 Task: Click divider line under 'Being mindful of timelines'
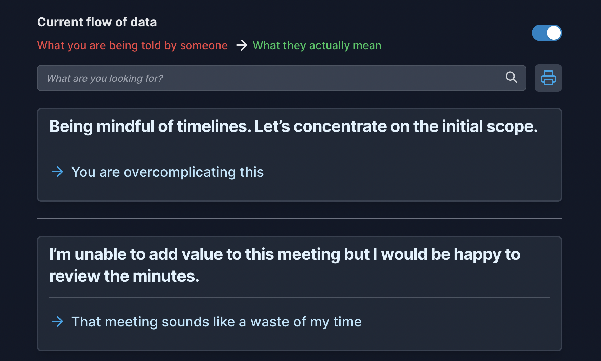click(299, 148)
